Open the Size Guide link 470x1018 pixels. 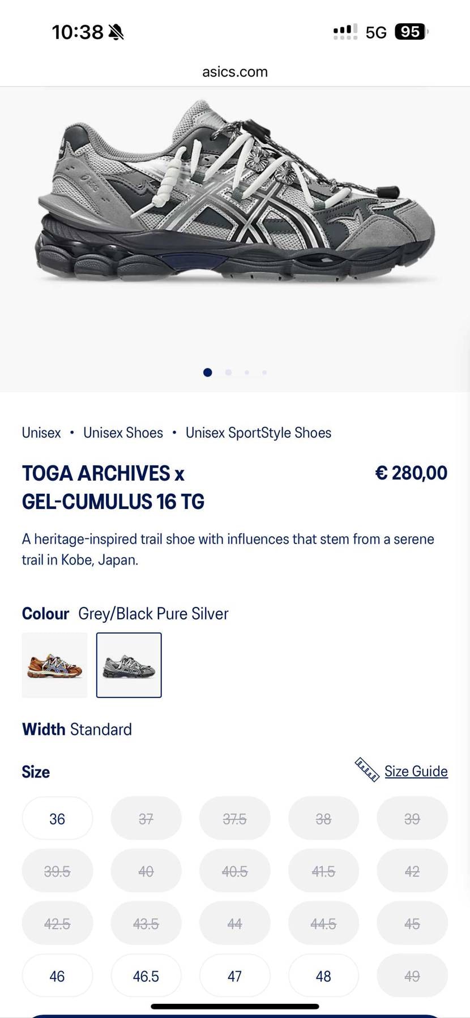[x=416, y=771]
